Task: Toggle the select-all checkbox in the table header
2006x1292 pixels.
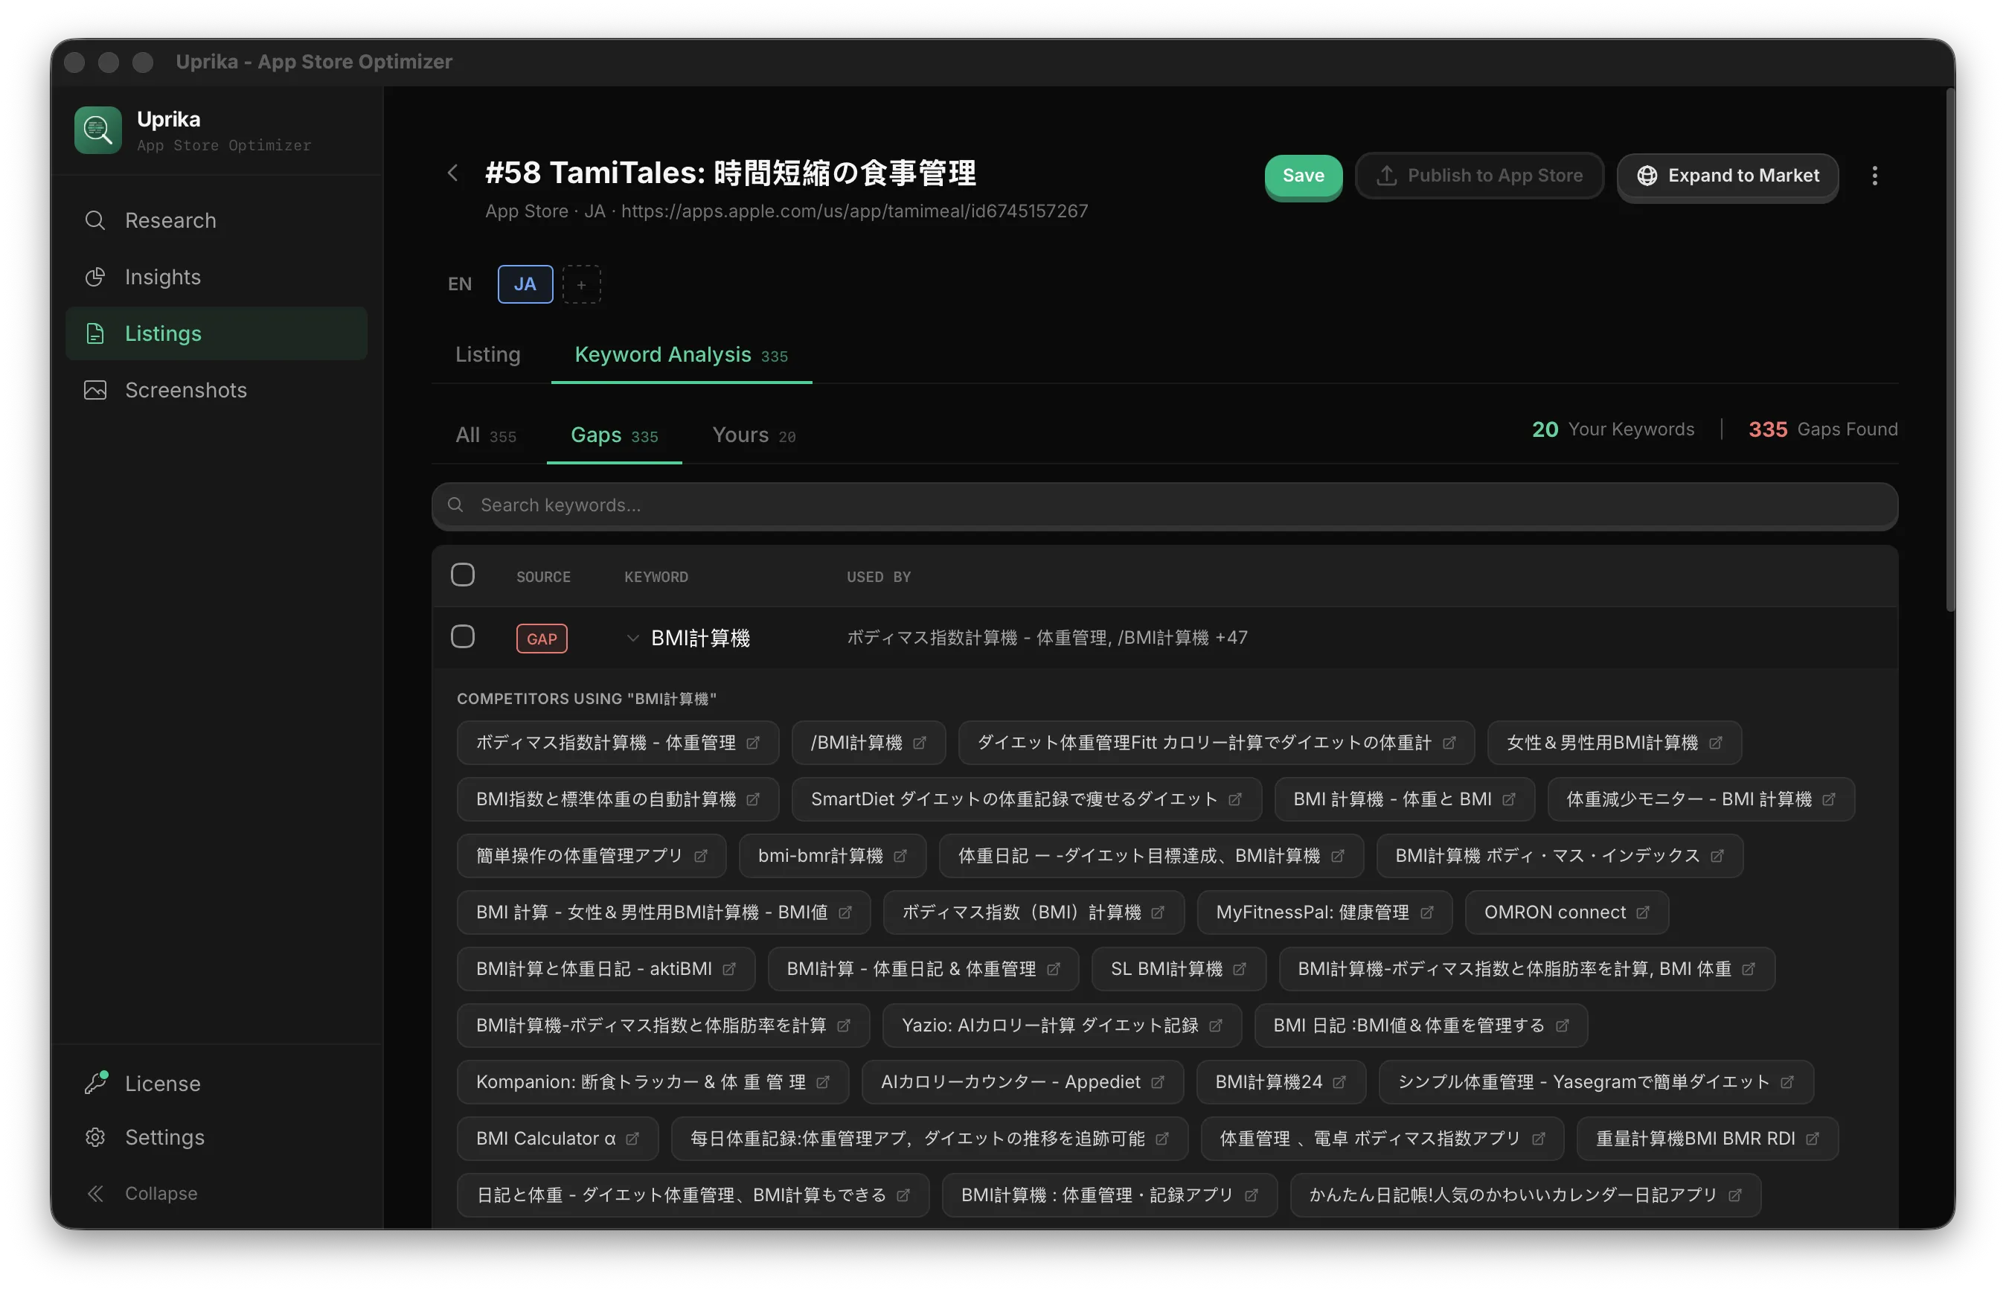Action: (x=463, y=574)
